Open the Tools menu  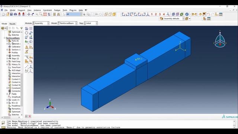[65, 10]
